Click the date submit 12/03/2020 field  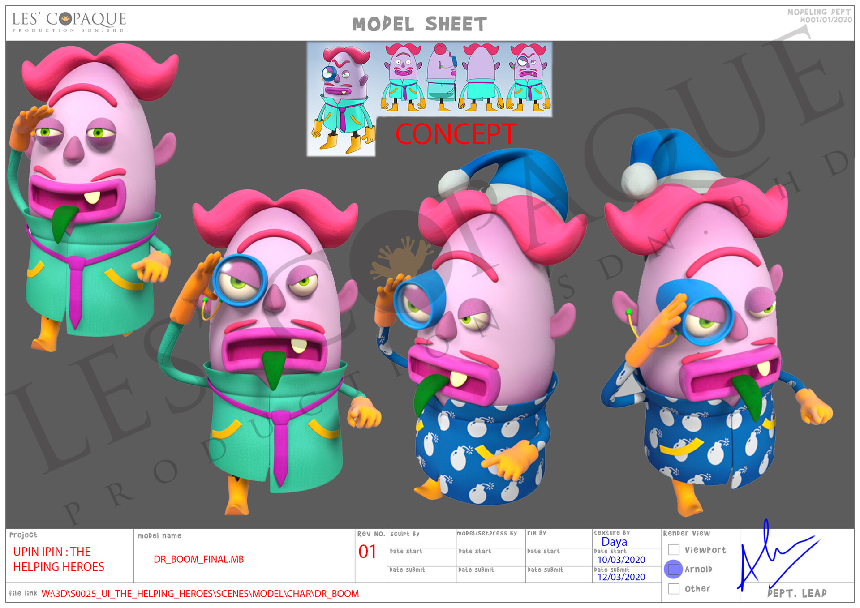[x=621, y=577]
